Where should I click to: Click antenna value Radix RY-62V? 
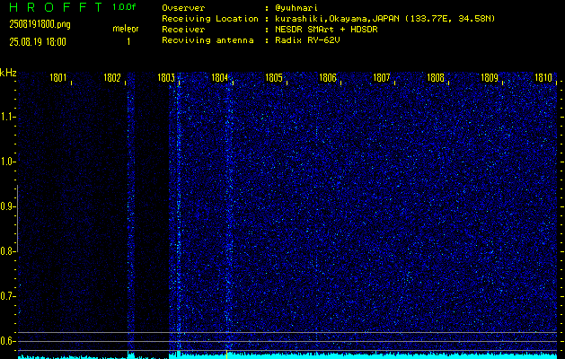pos(307,40)
